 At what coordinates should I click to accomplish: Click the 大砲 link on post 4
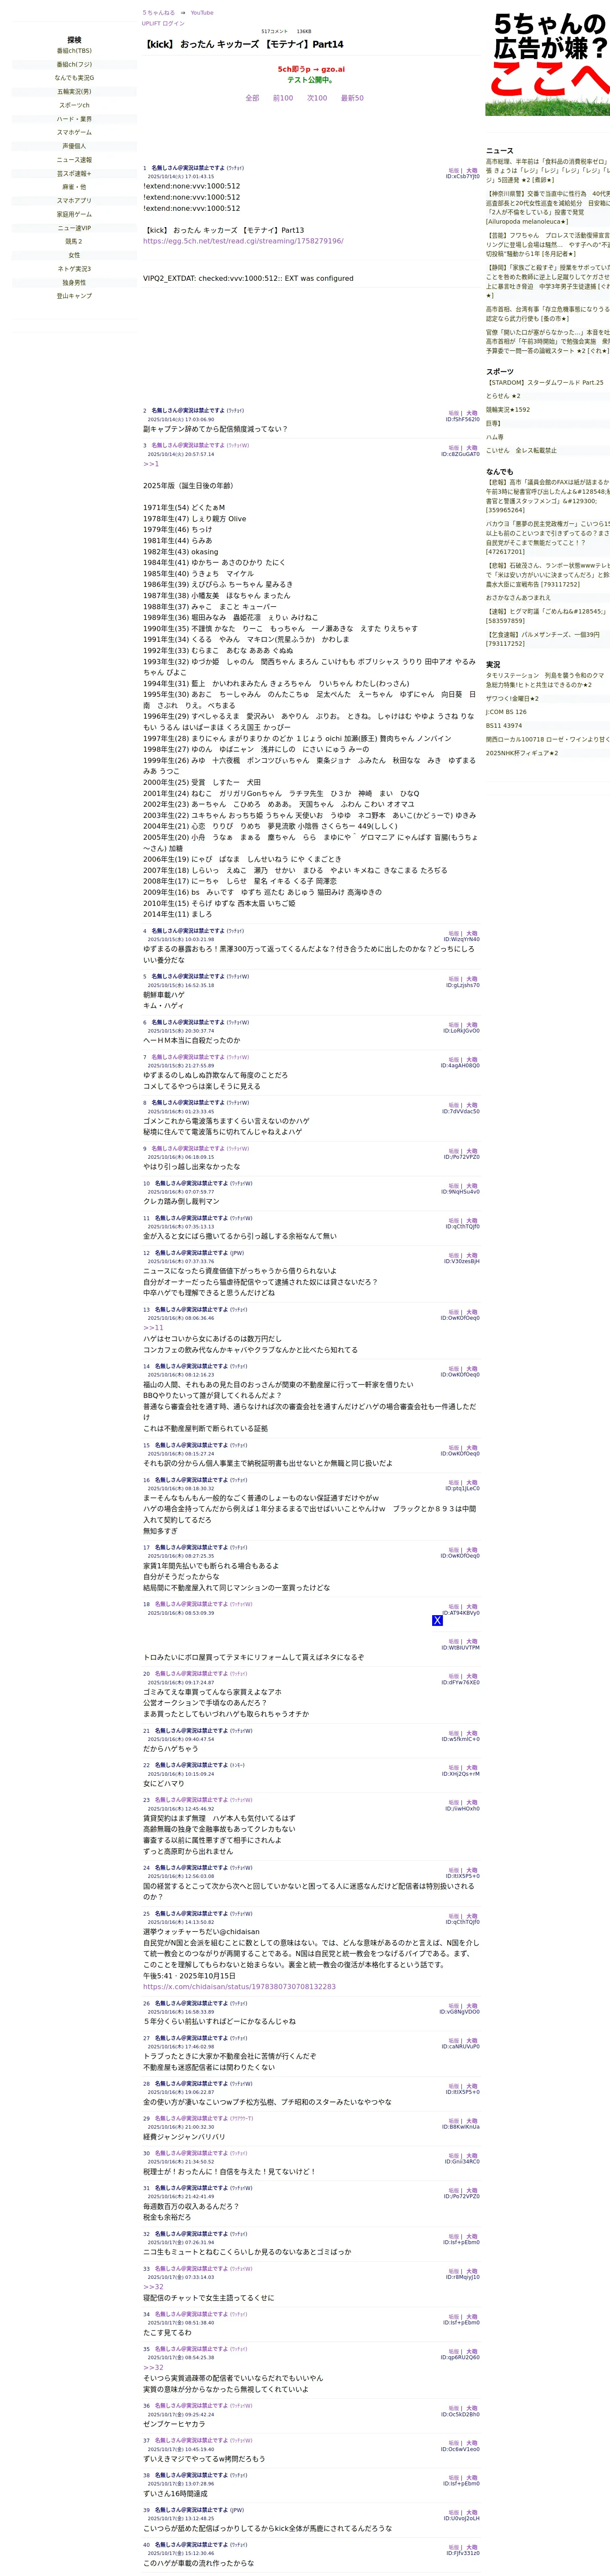pyautogui.click(x=472, y=934)
